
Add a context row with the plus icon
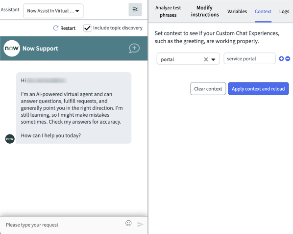281,59
